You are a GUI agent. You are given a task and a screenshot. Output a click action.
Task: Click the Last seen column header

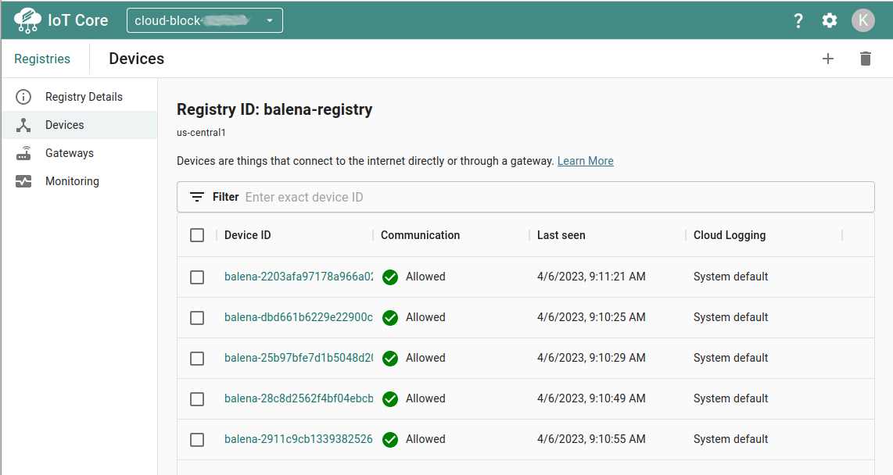click(561, 235)
